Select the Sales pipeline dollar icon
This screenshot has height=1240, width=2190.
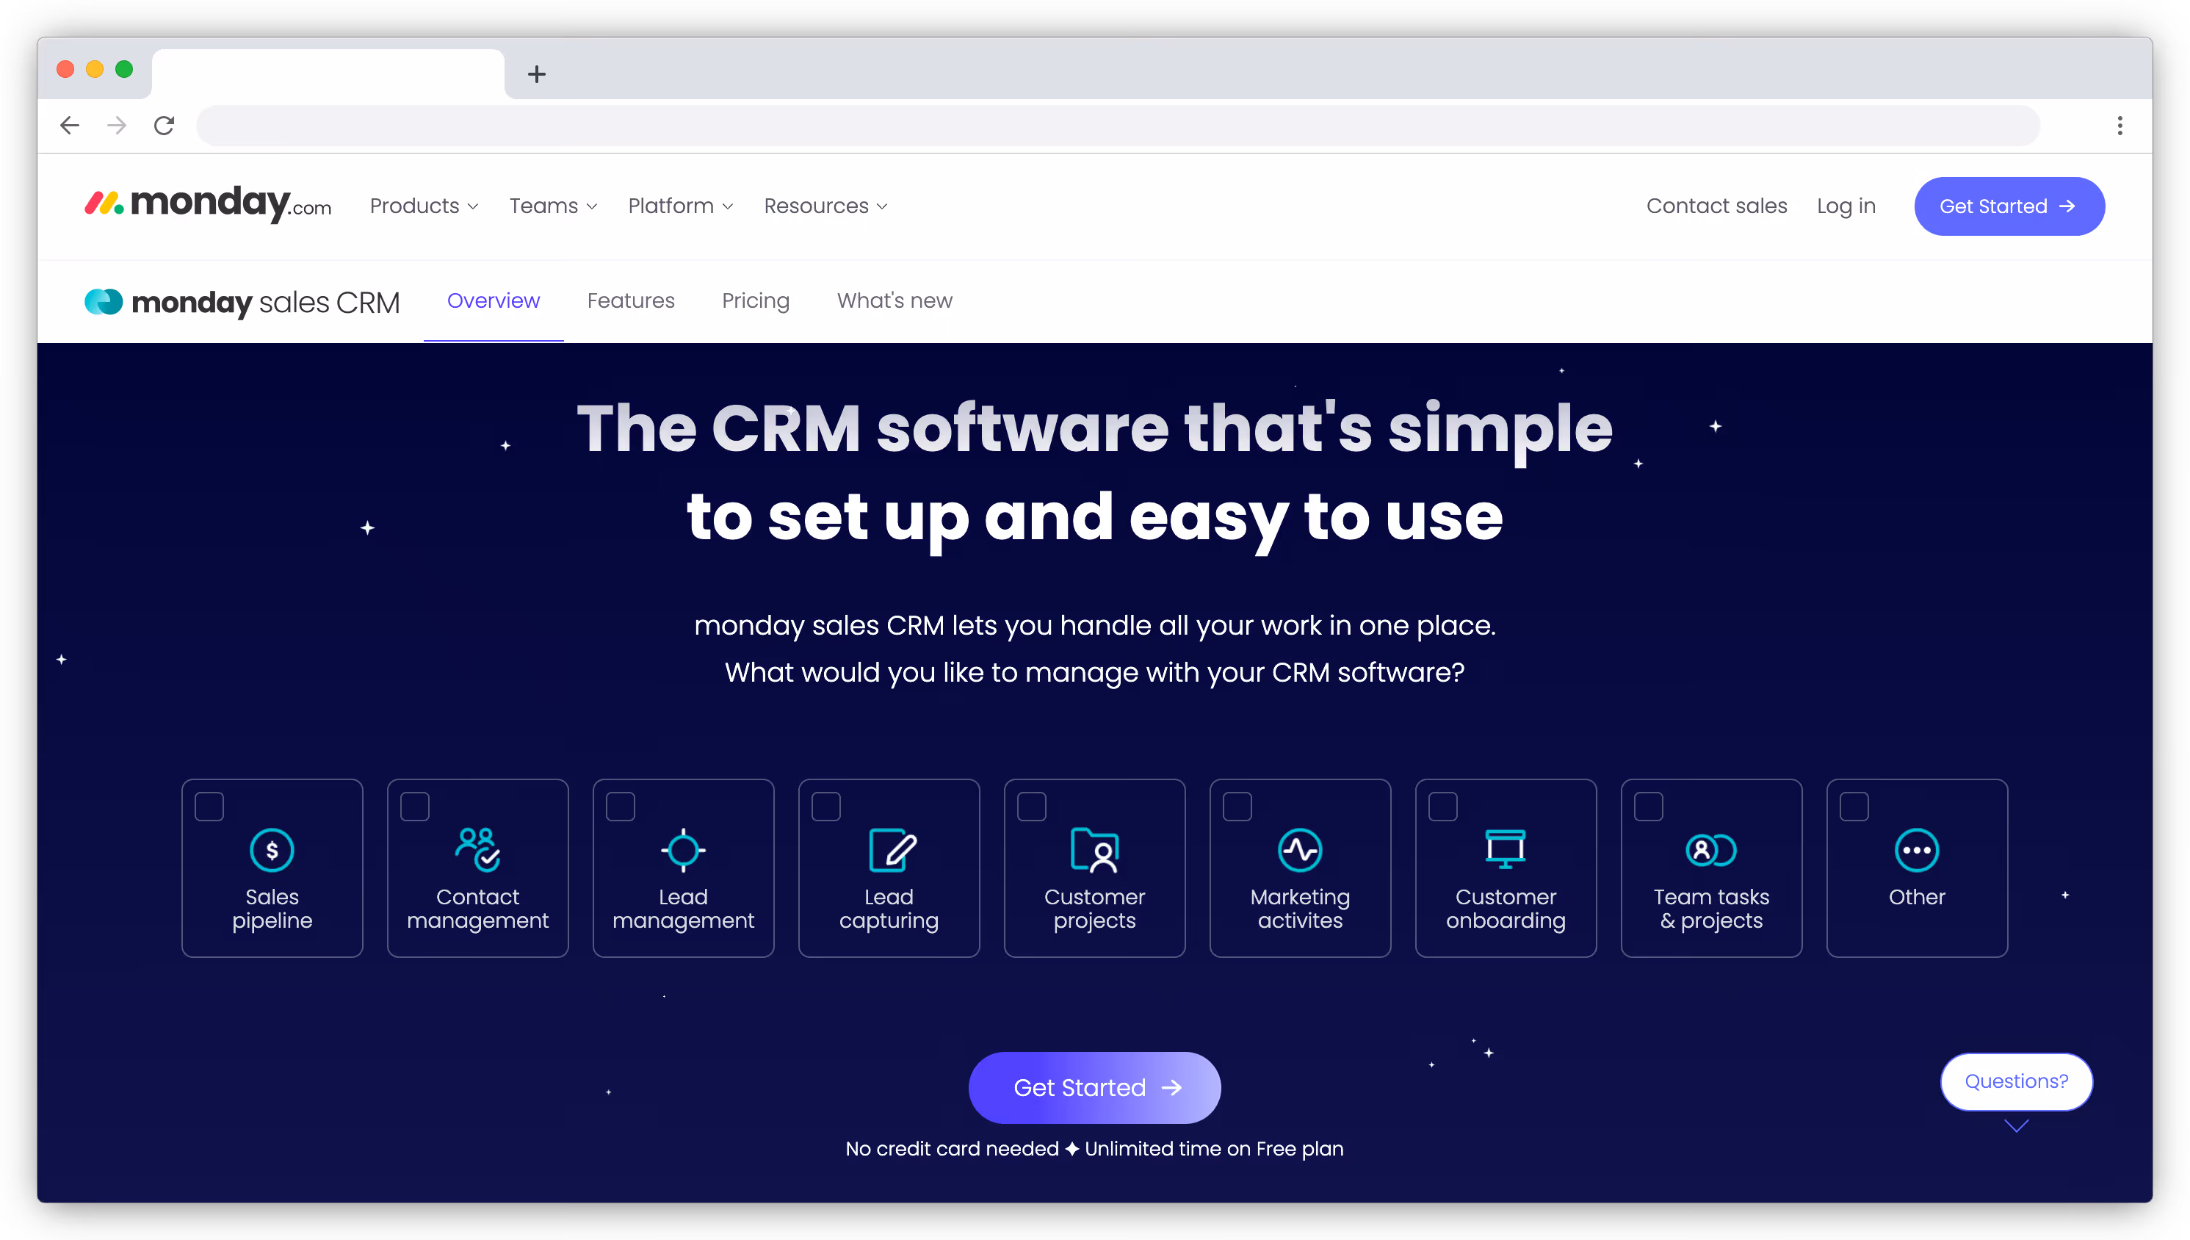272,849
